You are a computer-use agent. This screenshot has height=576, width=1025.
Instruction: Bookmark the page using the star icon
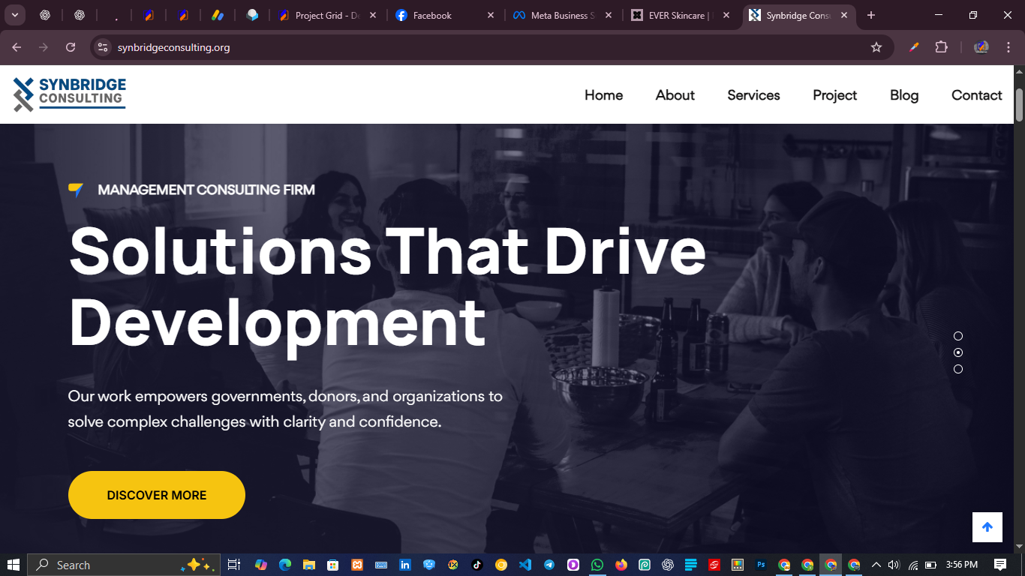tap(876, 46)
